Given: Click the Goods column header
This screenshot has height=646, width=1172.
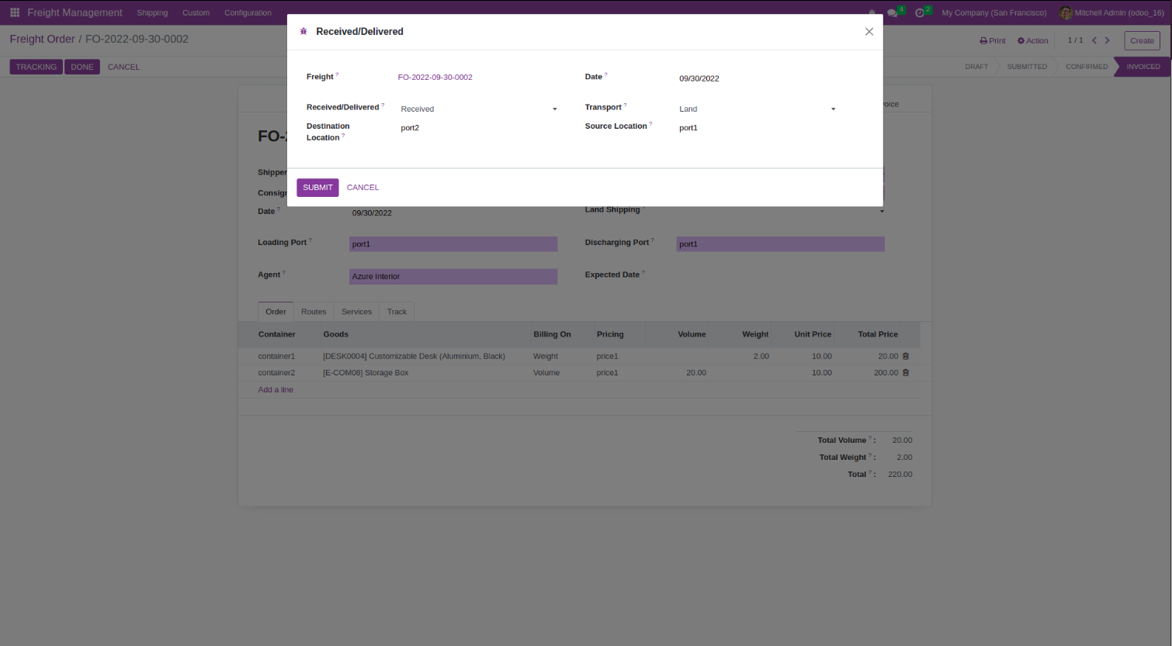Looking at the screenshot, I should [x=335, y=334].
